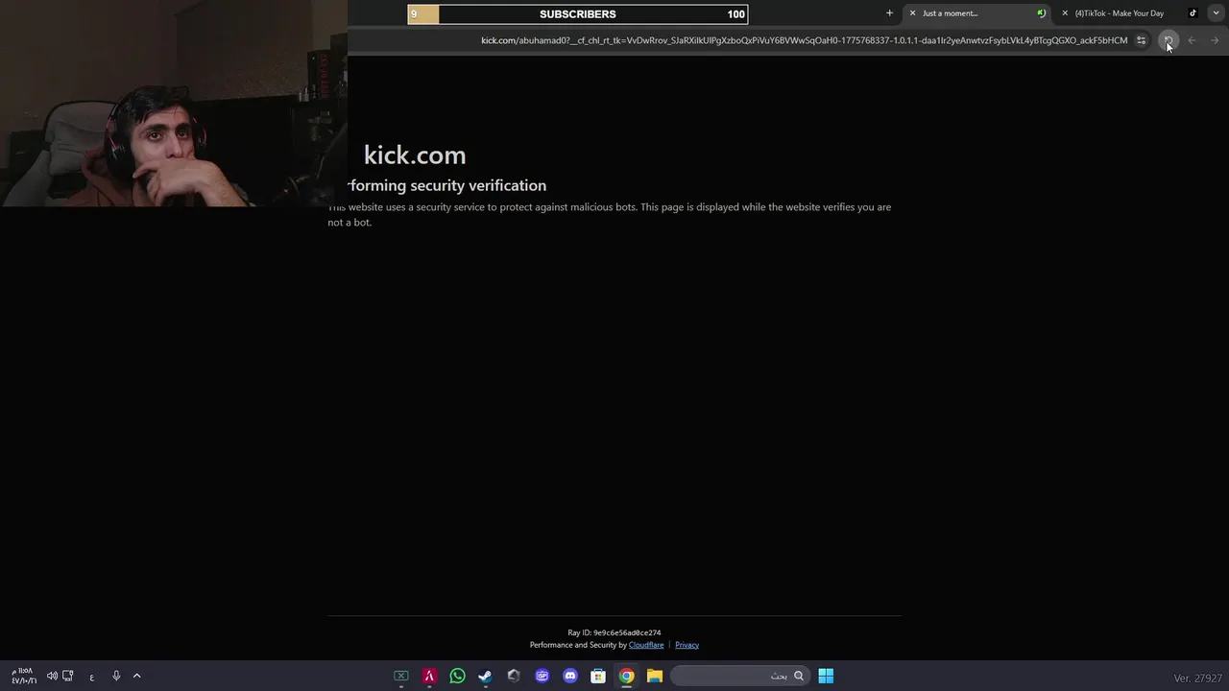Open a new browser tab
Screen dimensions: 1229x691
click(889, 13)
